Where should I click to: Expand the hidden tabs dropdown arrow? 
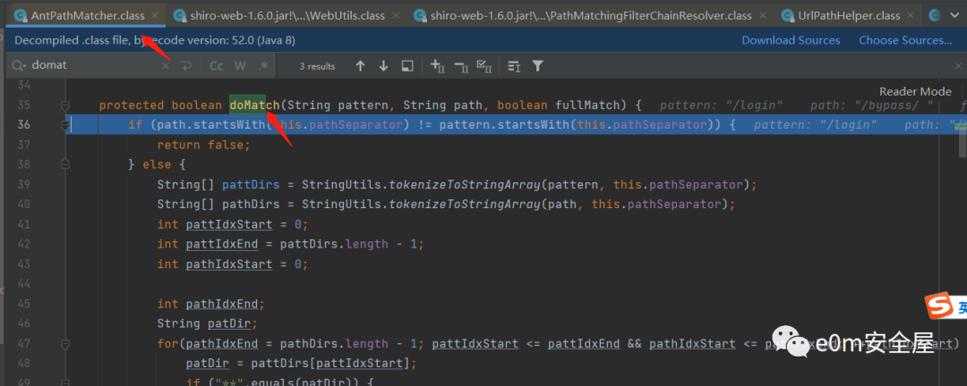click(x=953, y=15)
